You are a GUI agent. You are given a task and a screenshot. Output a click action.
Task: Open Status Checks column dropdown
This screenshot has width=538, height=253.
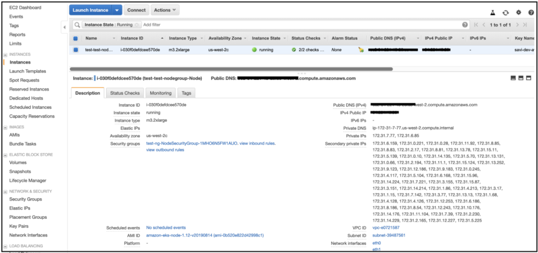click(325, 38)
